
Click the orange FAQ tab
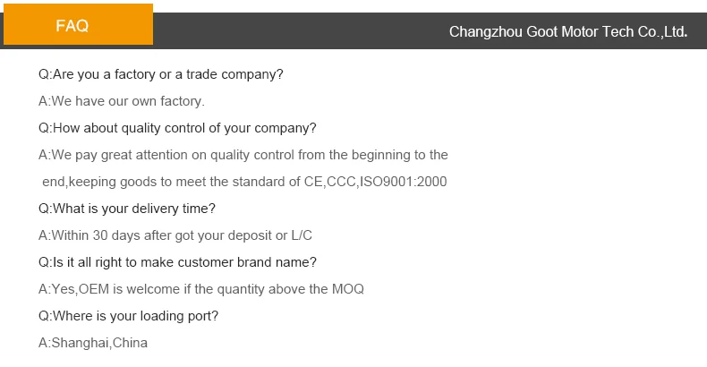78,24
